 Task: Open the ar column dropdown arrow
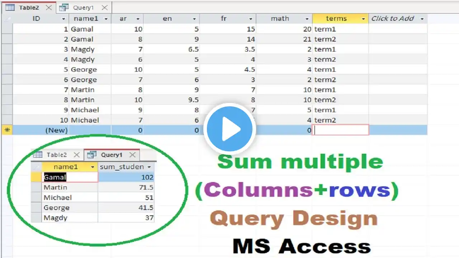click(138, 19)
